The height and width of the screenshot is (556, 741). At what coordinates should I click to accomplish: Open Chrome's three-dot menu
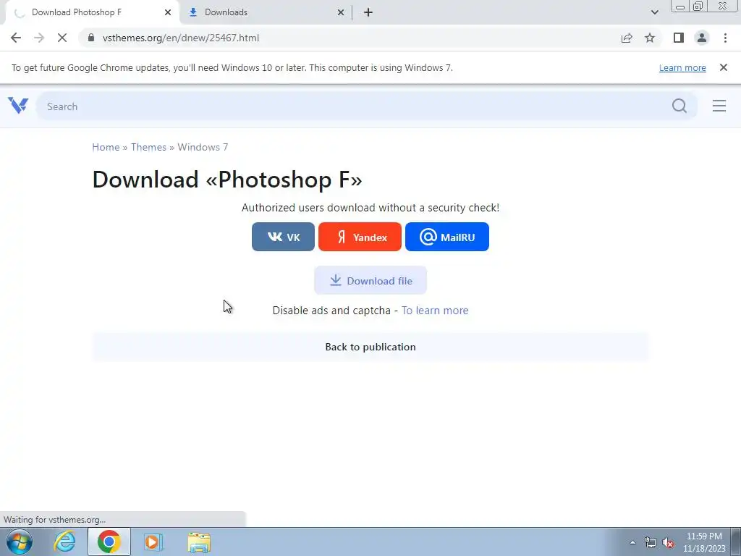click(x=725, y=38)
